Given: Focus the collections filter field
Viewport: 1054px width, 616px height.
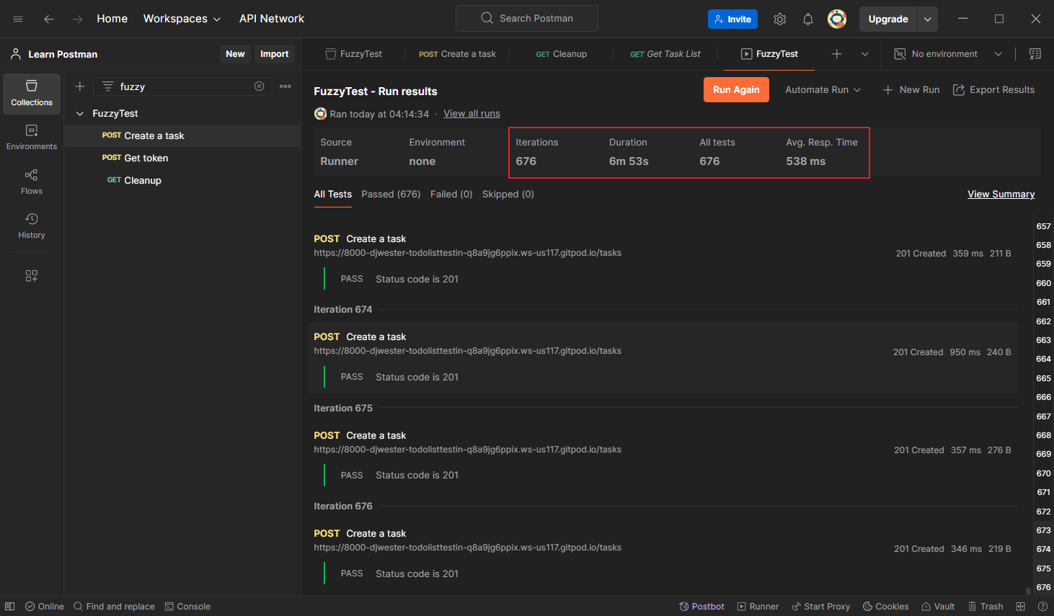Looking at the screenshot, I should coord(182,86).
